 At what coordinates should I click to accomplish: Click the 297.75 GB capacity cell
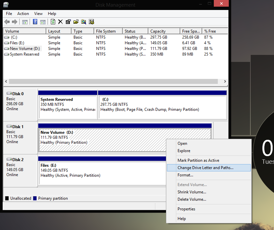[x=159, y=37]
